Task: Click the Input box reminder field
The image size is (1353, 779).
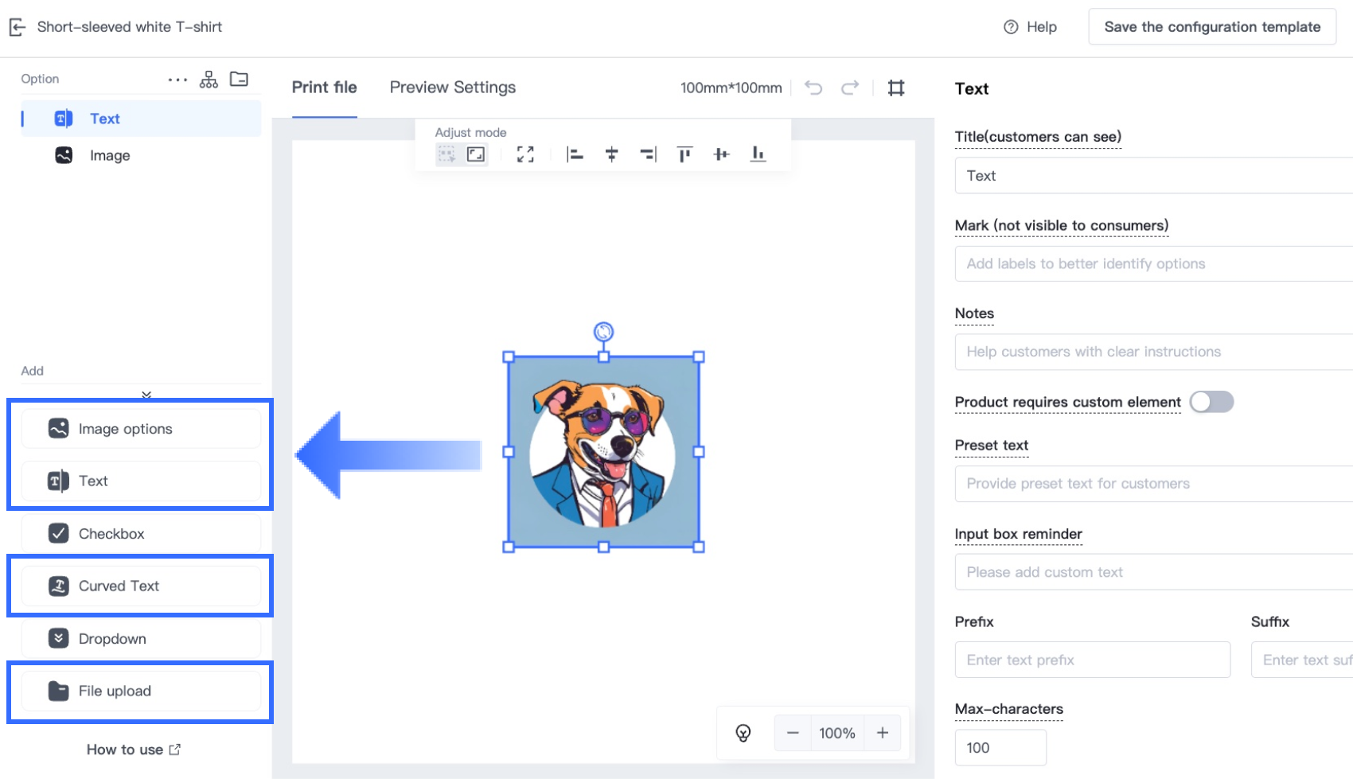Action: (1154, 572)
